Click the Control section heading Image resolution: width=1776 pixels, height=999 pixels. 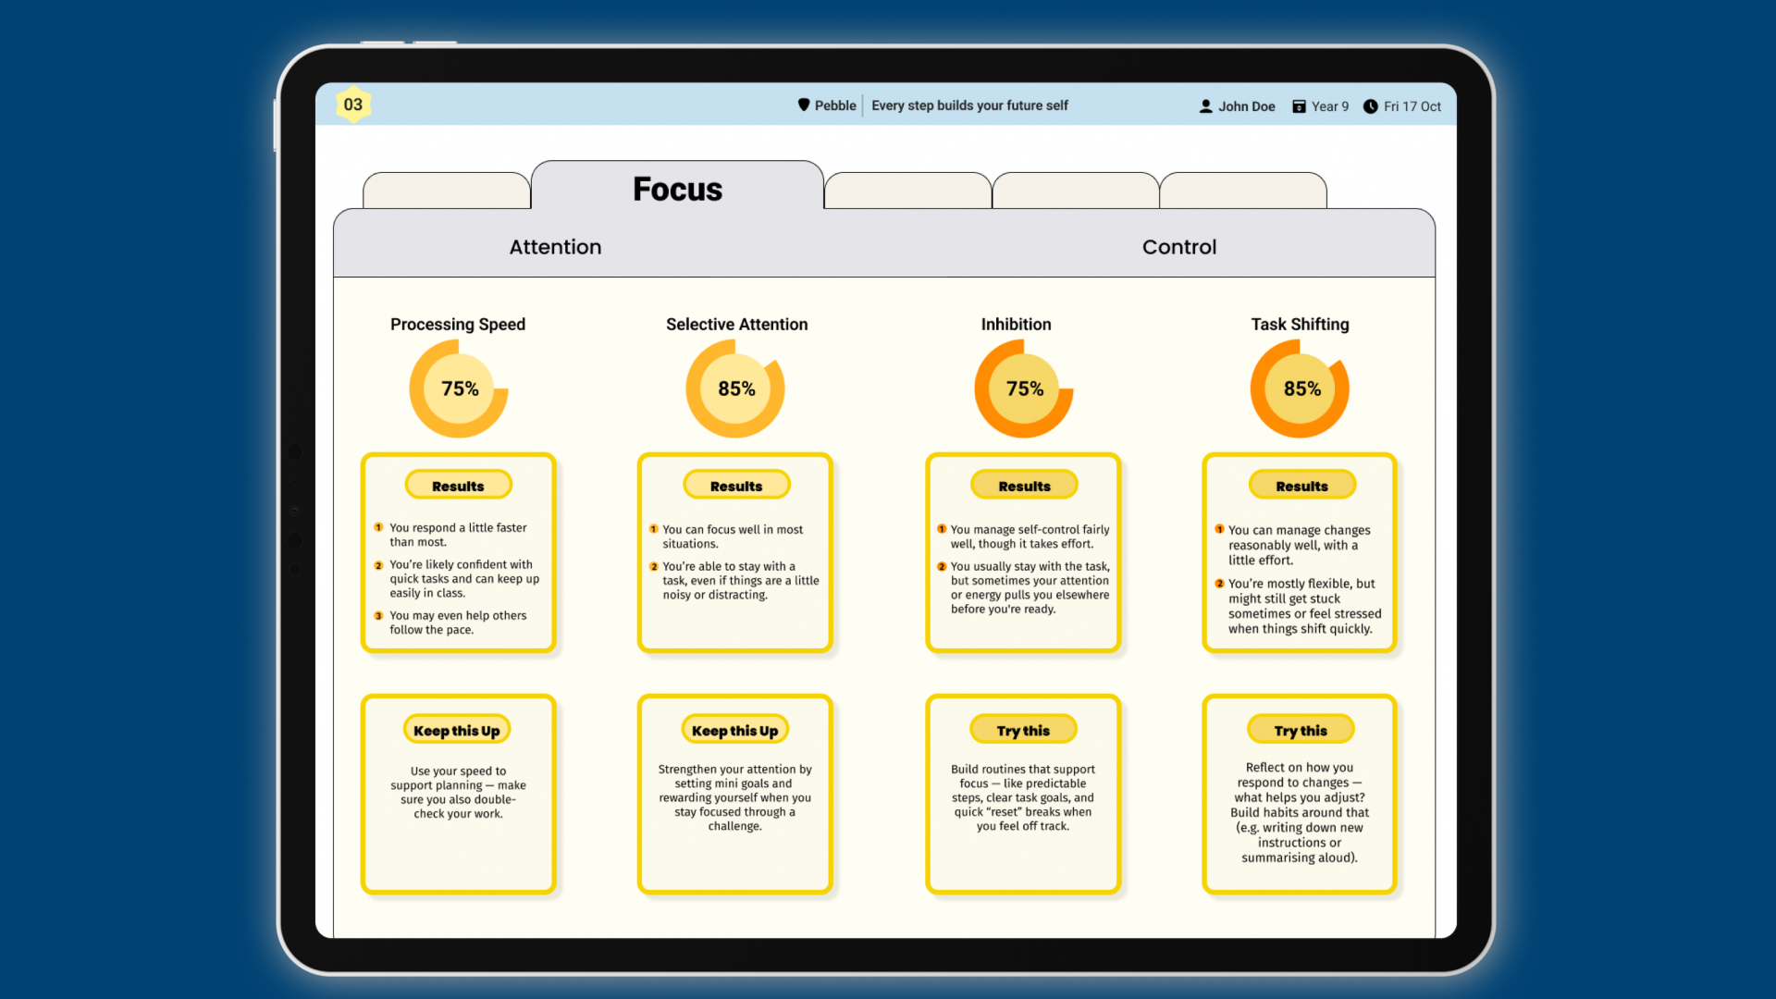(1178, 247)
